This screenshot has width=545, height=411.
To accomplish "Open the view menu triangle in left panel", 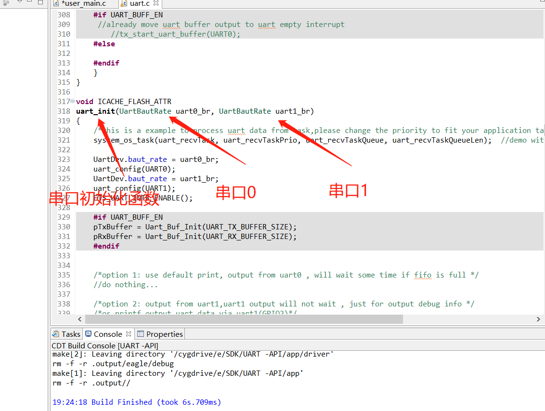I will [x=20, y=1].
